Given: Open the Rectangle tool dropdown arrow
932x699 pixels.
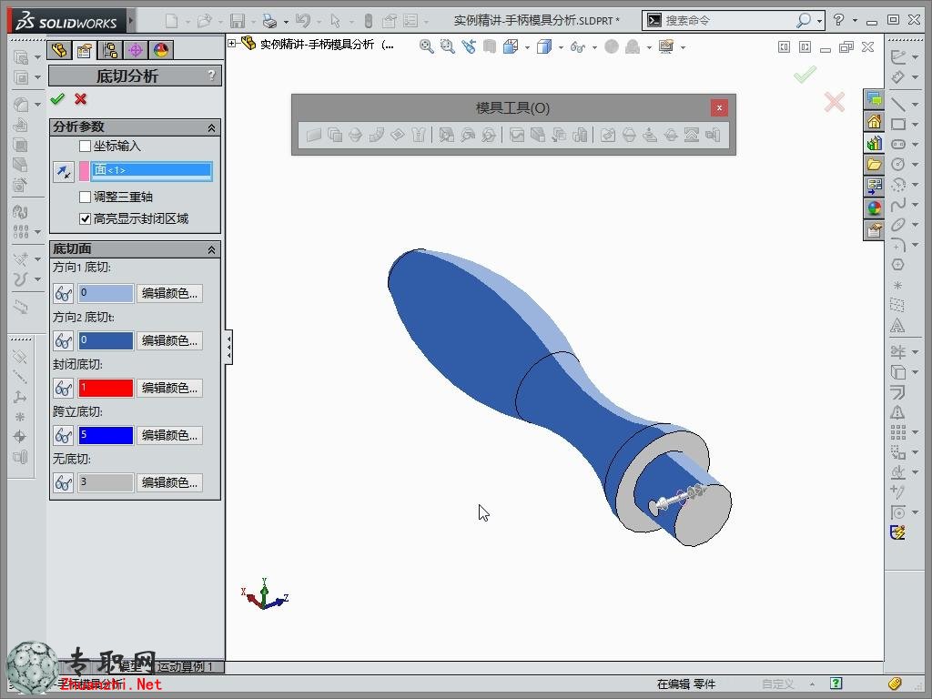Looking at the screenshot, I should [x=916, y=124].
